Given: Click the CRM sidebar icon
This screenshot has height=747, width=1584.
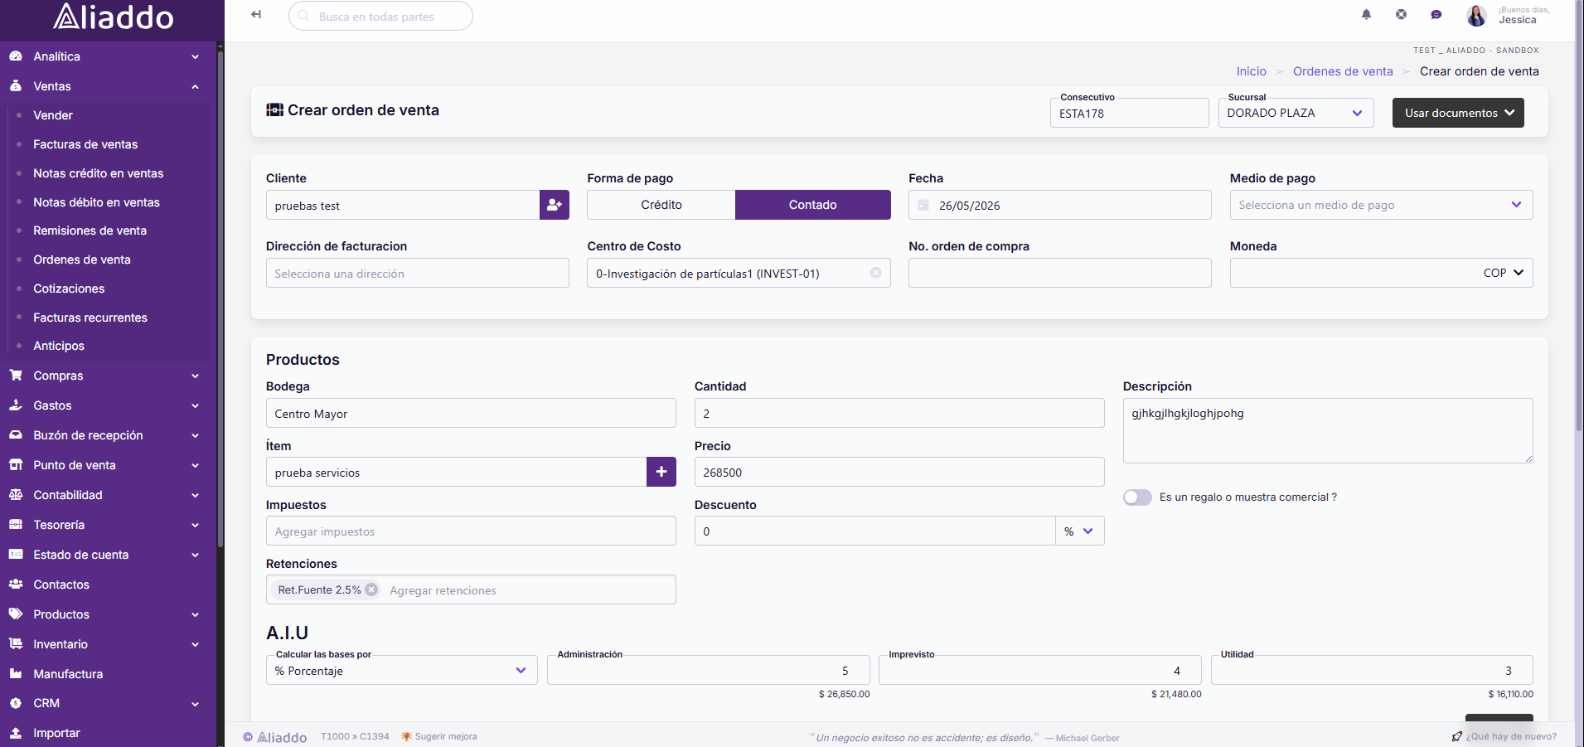Looking at the screenshot, I should coord(16,703).
